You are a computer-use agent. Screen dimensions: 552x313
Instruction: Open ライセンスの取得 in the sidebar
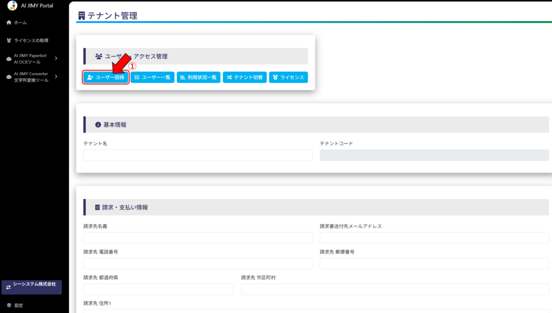tap(31, 40)
